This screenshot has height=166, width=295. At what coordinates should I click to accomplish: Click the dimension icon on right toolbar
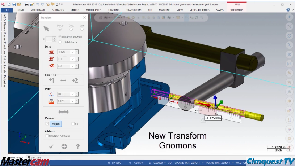click(x=289, y=64)
